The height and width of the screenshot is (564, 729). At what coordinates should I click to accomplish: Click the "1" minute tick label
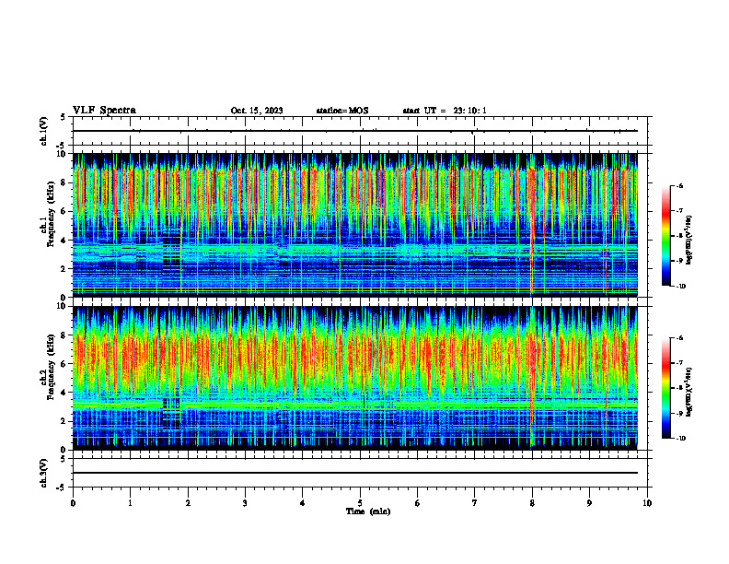[x=130, y=503]
